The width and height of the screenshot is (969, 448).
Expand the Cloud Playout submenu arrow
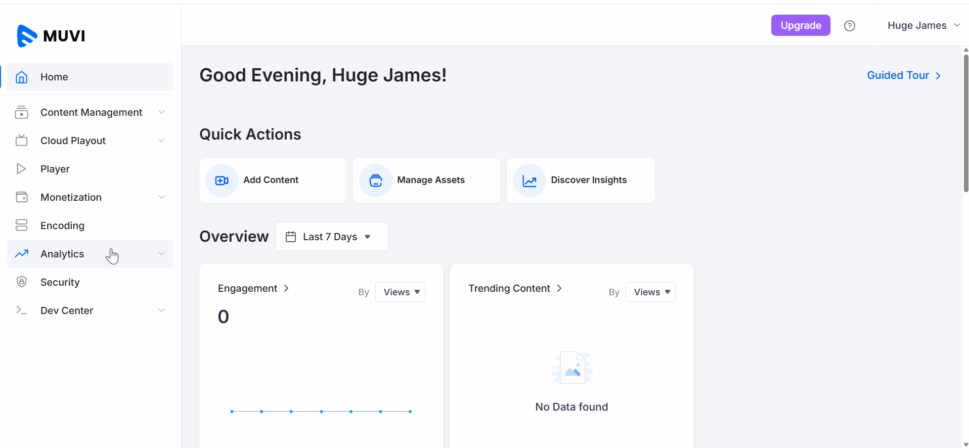click(161, 141)
